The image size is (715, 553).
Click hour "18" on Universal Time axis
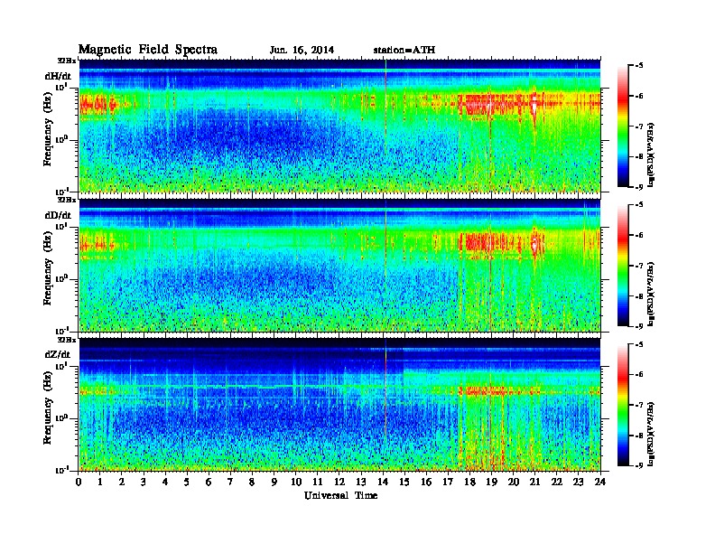pyautogui.click(x=469, y=483)
